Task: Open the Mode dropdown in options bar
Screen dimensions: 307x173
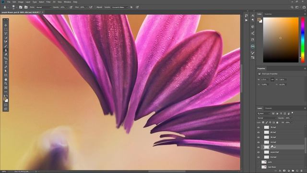Action: 44,7
